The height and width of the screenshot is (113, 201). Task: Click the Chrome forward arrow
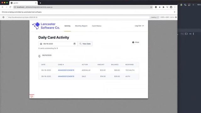(x=6, y=7)
